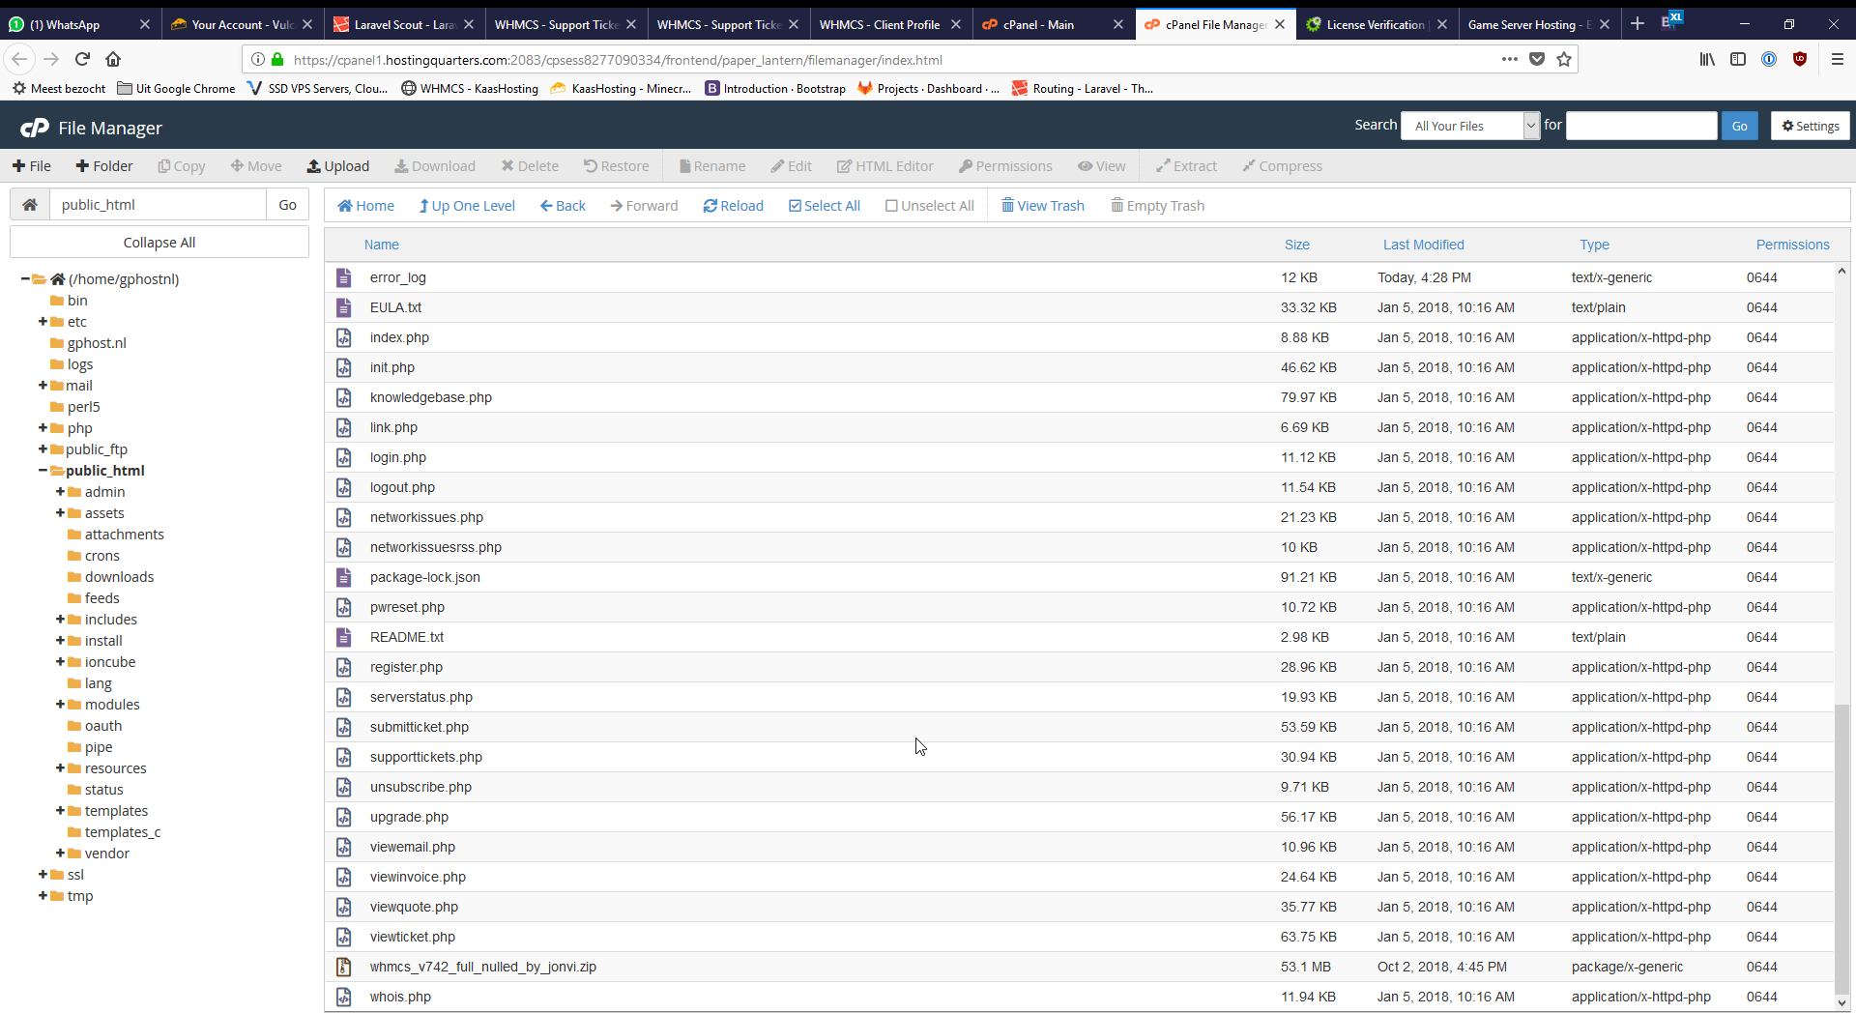Collapse the public_html tree node

(x=43, y=471)
